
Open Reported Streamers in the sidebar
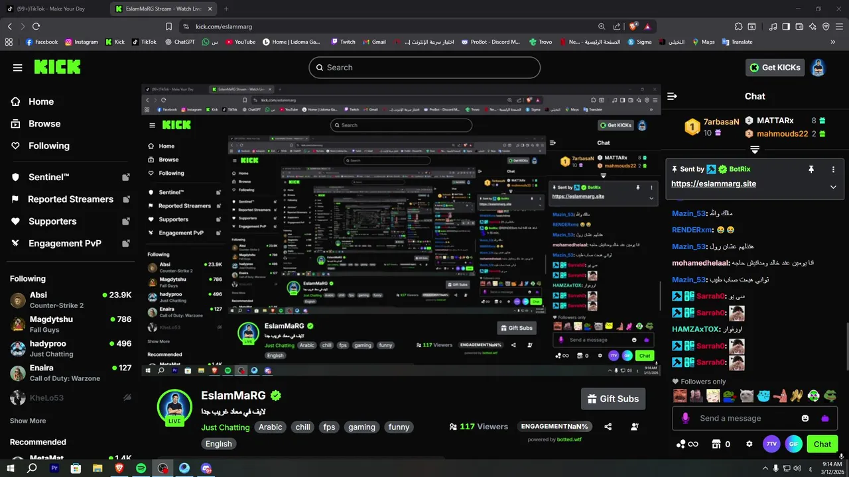[x=70, y=199]
